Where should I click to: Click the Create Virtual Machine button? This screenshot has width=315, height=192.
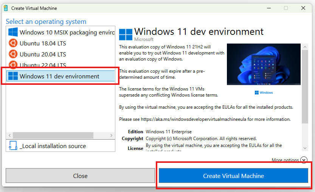click(x=233, y=176)
